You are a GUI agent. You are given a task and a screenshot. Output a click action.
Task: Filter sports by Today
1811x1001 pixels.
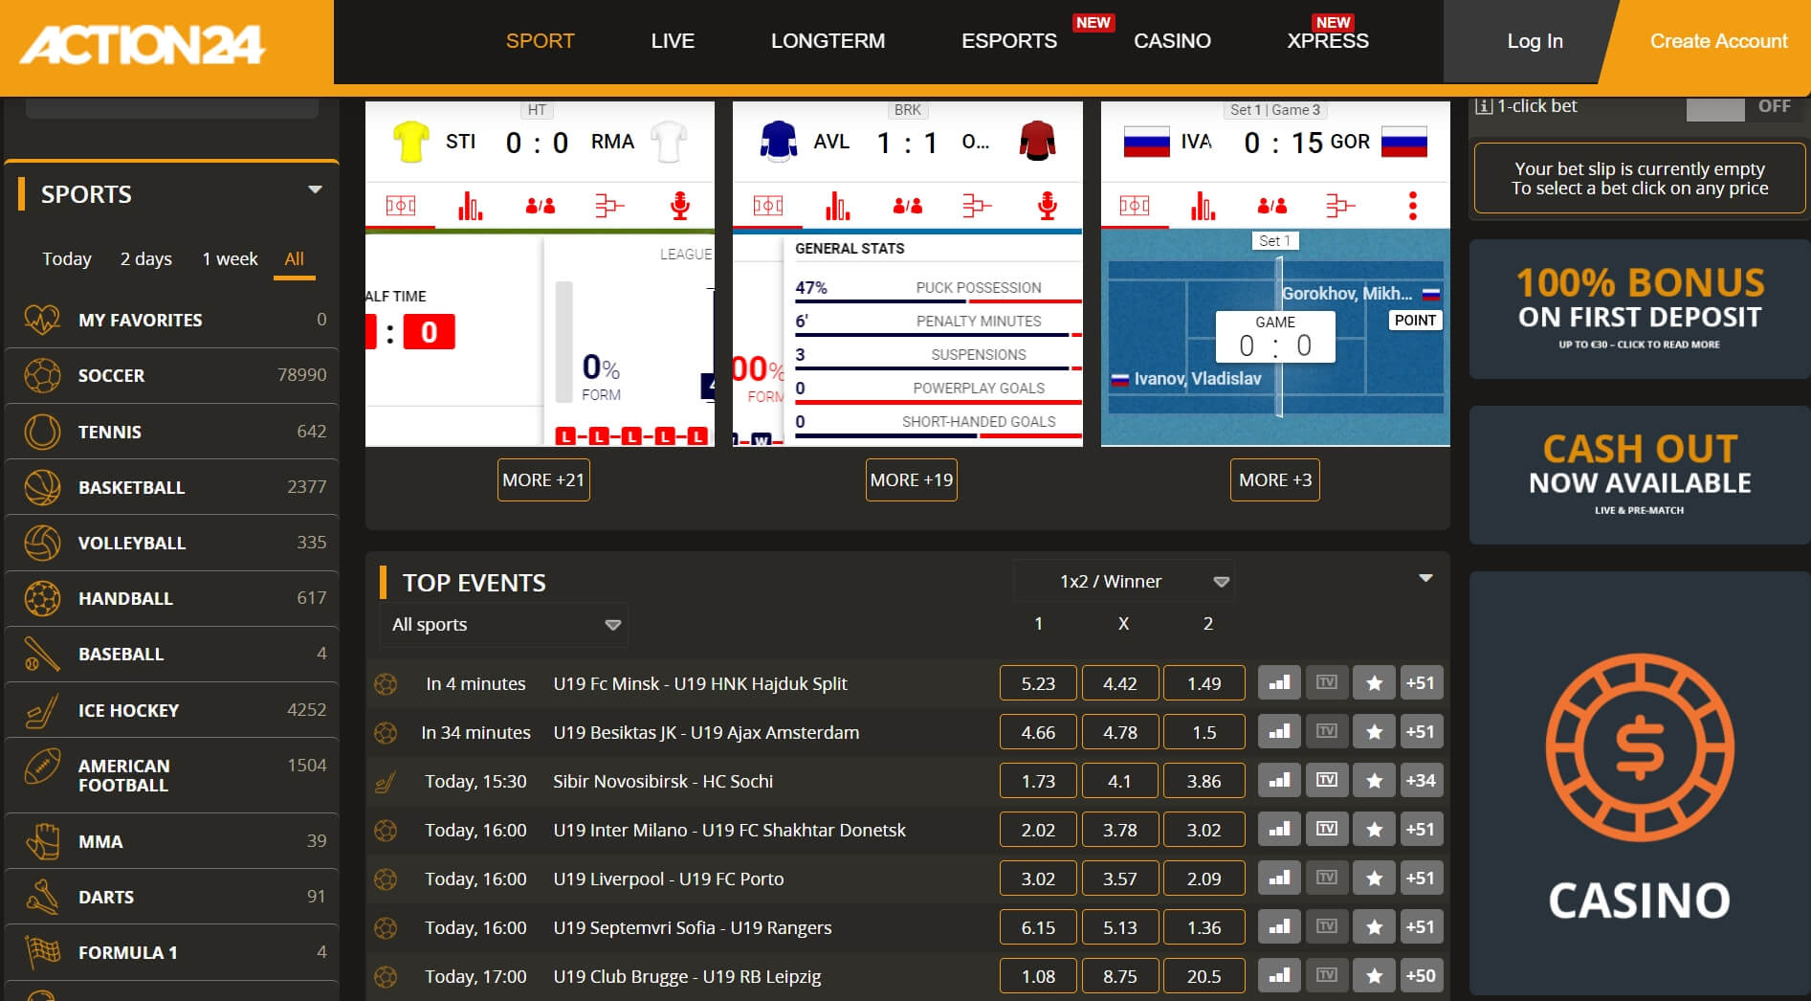[x=67, y=258]
